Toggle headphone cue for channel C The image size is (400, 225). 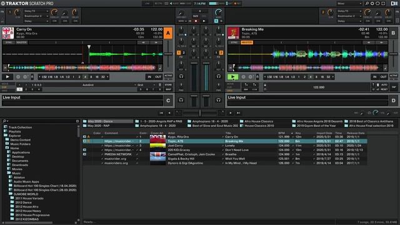(x=181, y=100)
